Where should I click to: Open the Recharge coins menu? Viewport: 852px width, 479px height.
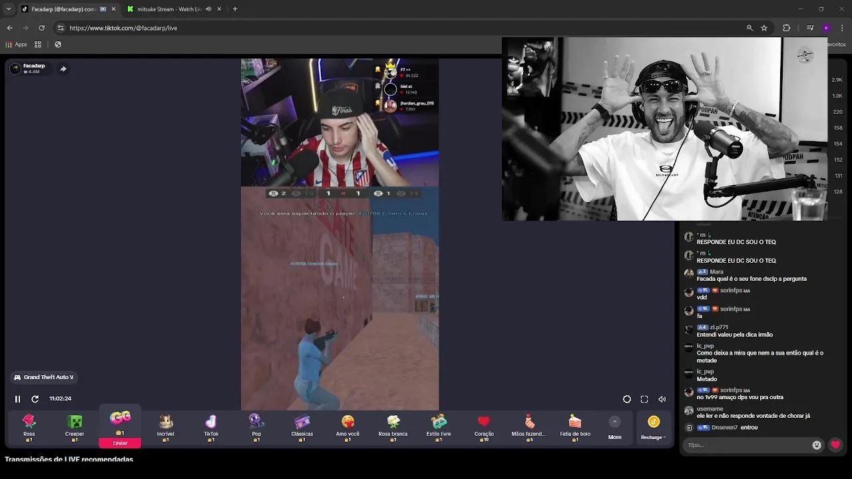point(653,428)
